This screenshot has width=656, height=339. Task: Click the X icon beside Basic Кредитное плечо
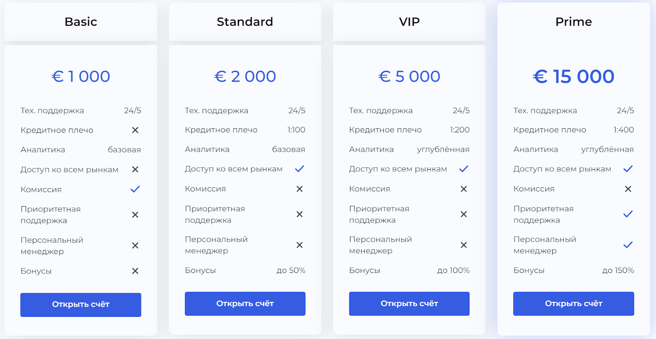coord(135,130)
